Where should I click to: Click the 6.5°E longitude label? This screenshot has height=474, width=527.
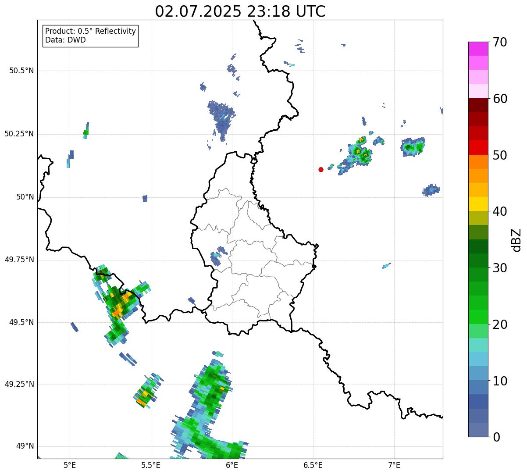click(x=313, y=465)
